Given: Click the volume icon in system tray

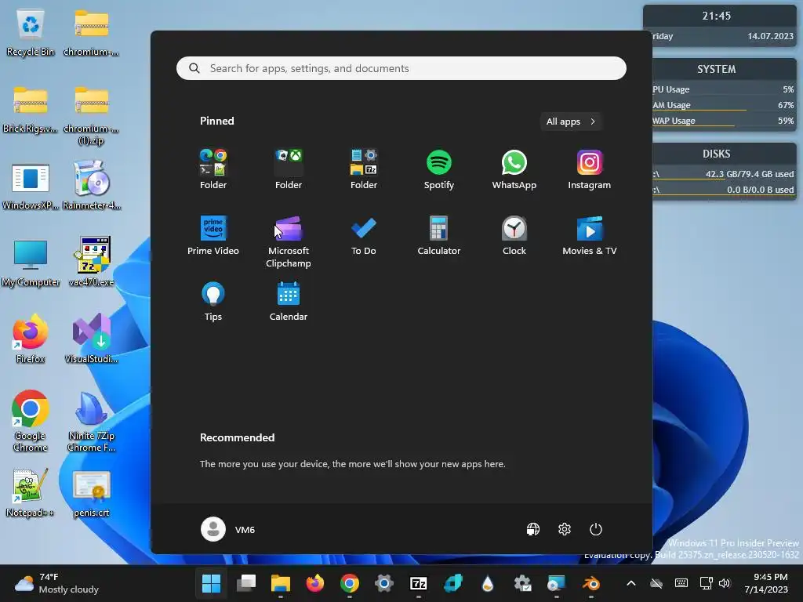Looking at the screenshot, I should (x=724, y=583).
